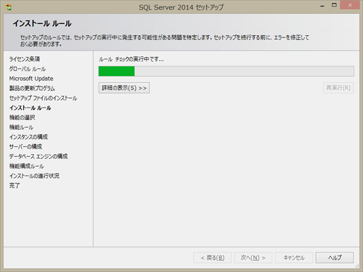Click the 再実行(R) re-run button
Screen dimensions: 363x272
338,88
